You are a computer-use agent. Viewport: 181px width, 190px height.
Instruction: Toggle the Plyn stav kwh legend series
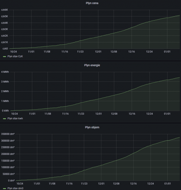[x=15, y=118]
